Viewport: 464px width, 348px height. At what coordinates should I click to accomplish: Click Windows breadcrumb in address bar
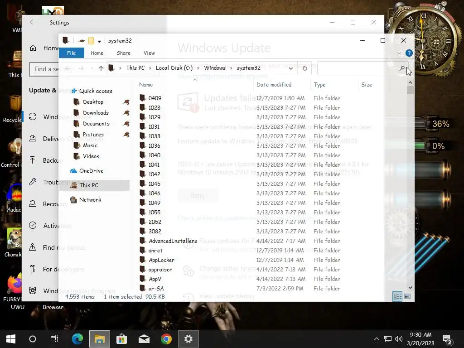point(215,68)
